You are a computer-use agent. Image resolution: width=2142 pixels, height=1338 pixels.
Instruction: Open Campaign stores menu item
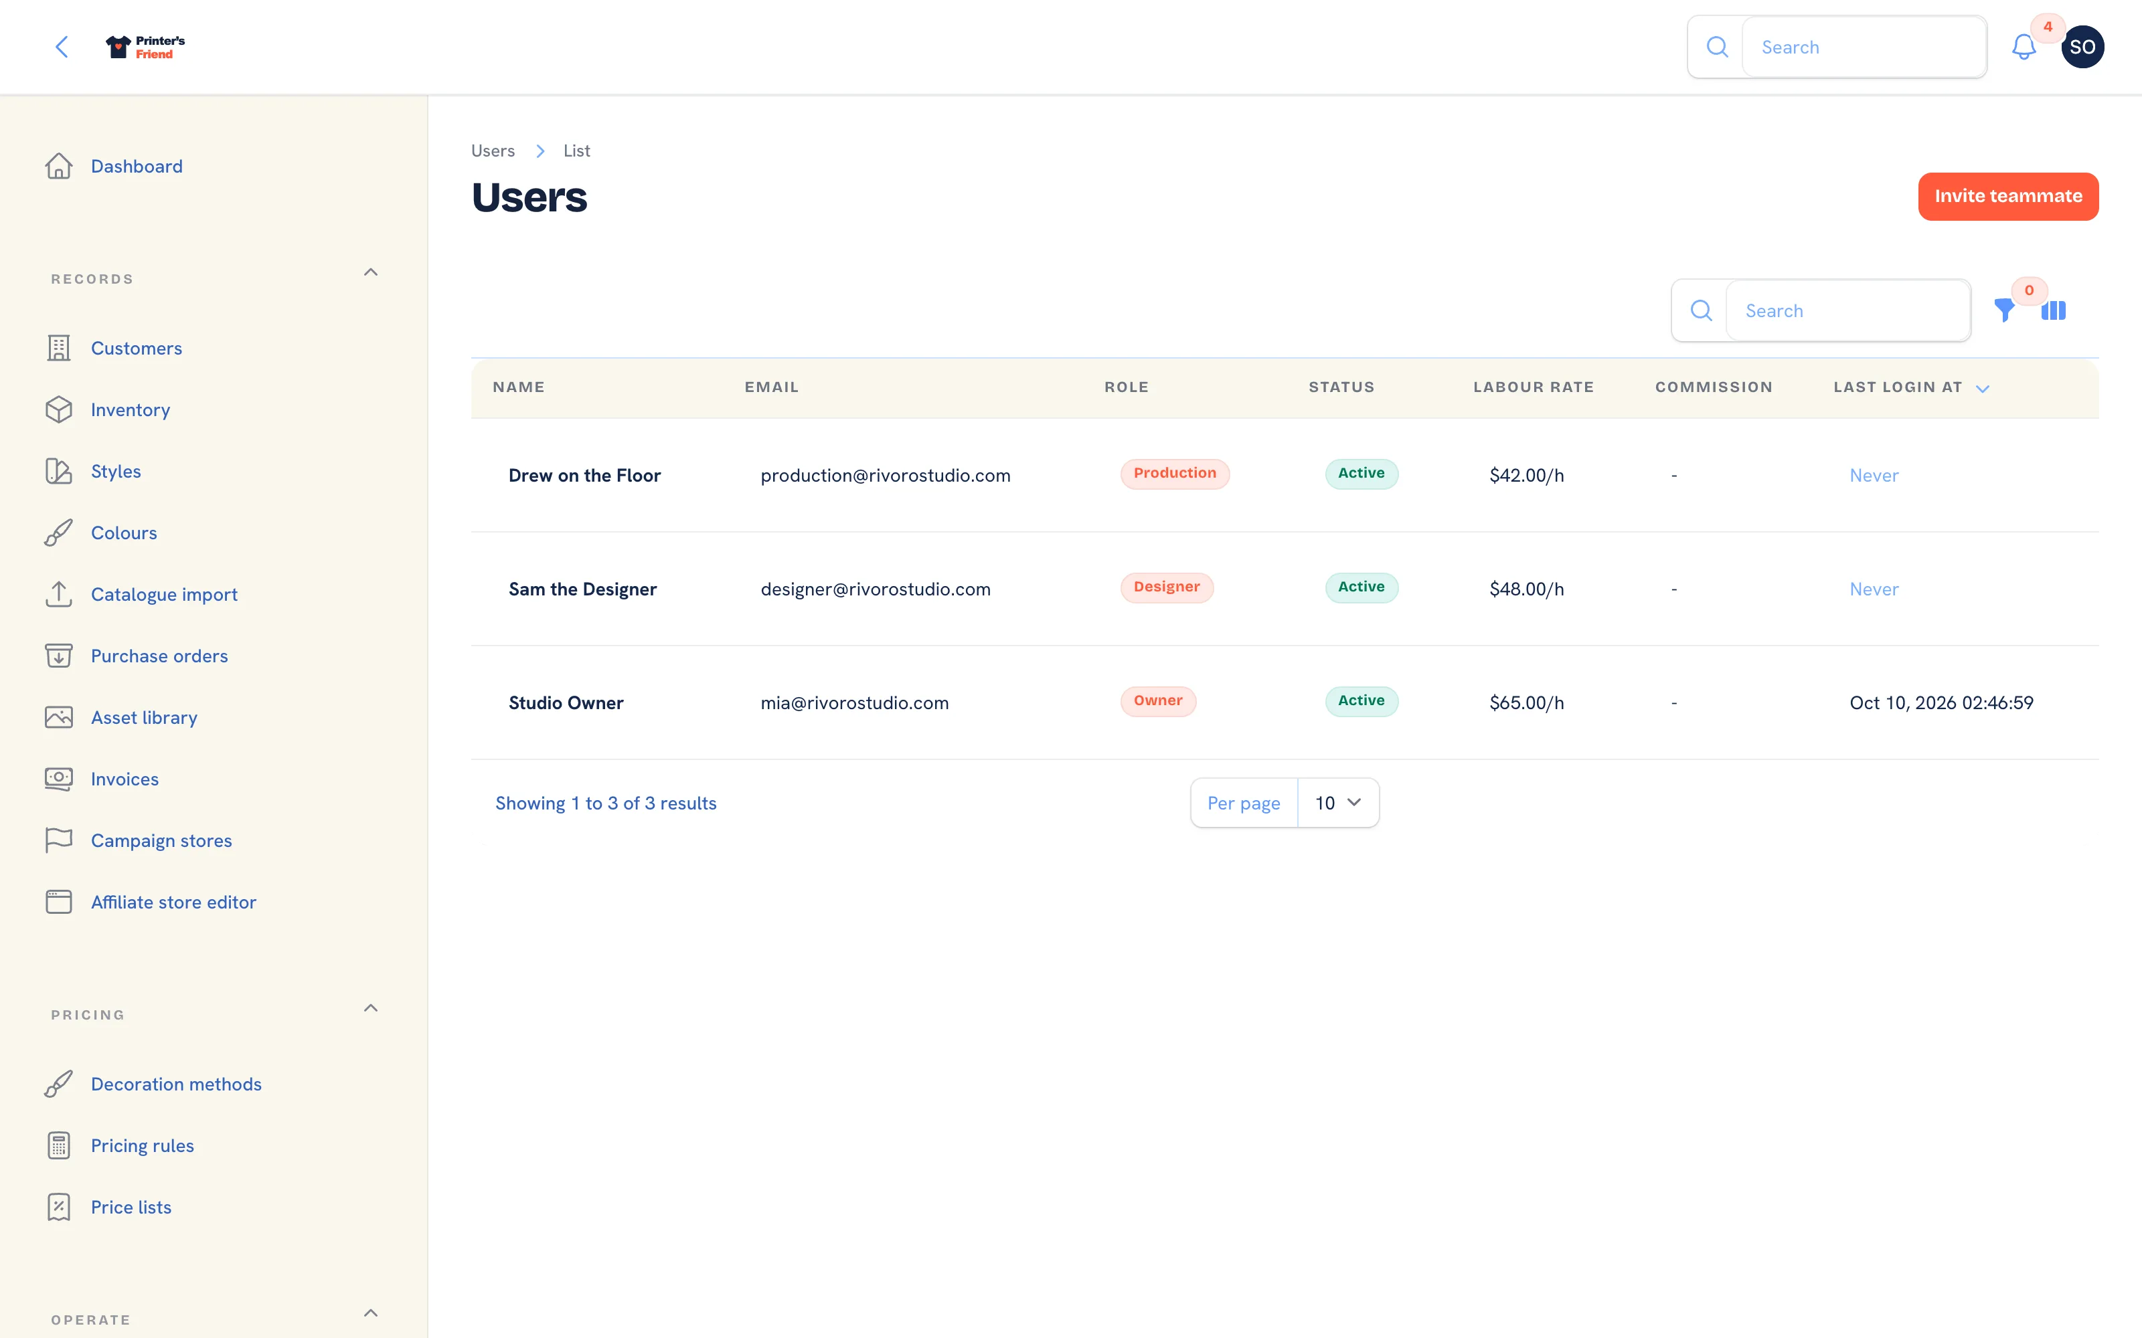[161, 841]
